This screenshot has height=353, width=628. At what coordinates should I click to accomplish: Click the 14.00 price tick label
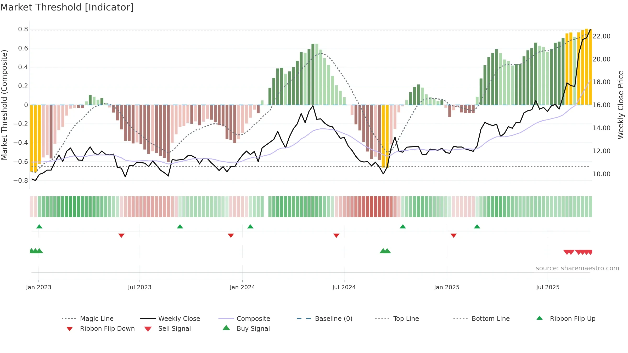click(602, 128)
